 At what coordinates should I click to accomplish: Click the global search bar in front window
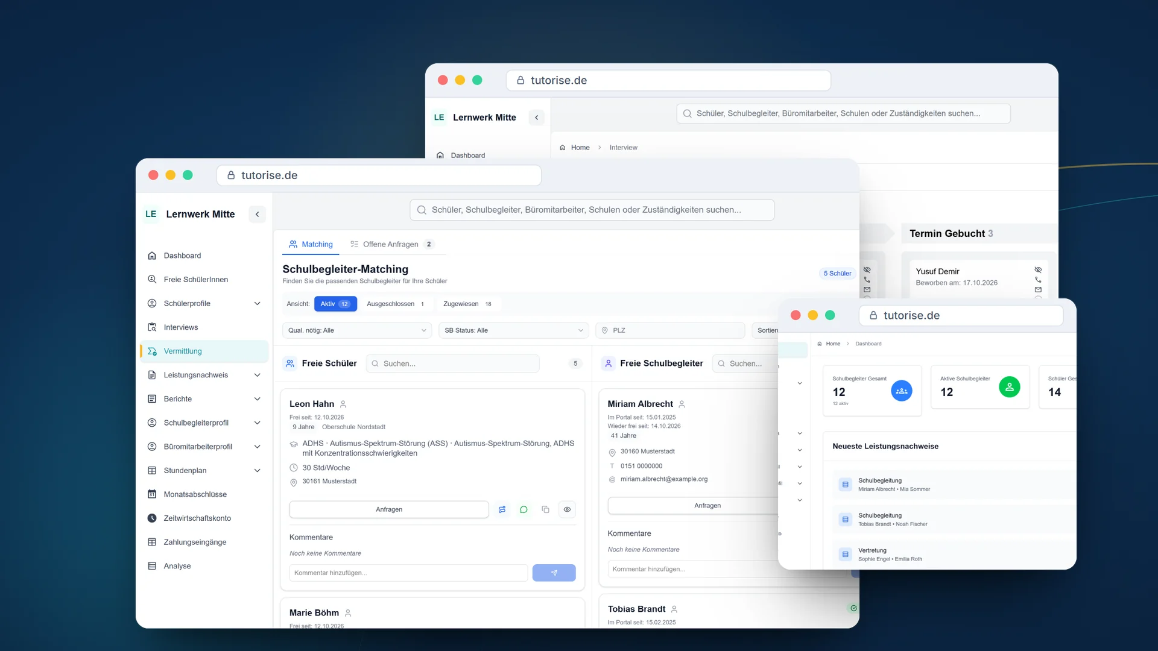point(592,210)
